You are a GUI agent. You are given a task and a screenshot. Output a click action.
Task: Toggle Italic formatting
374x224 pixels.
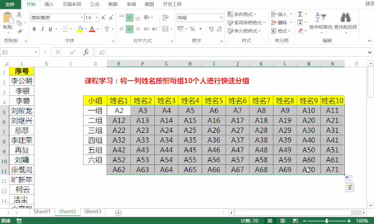click(x=42, y=29)
